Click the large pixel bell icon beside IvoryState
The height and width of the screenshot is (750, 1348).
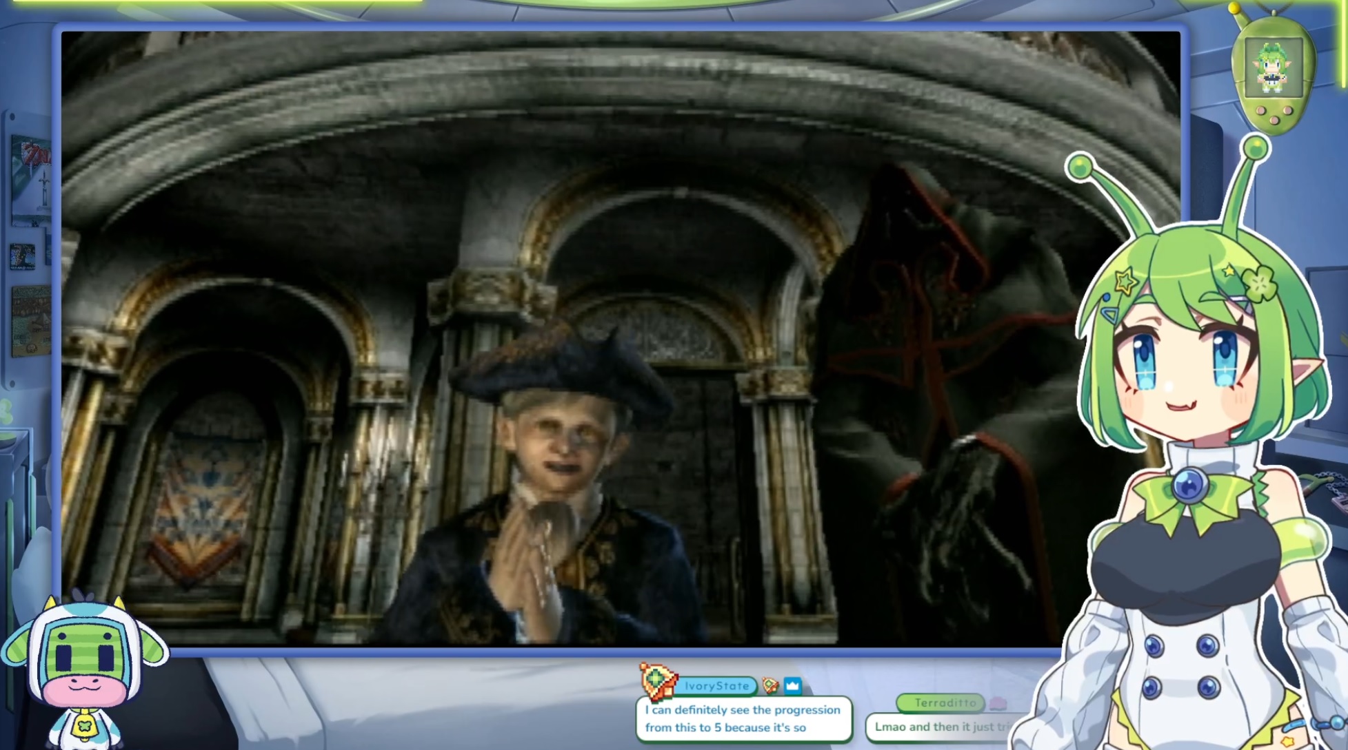point(658,680)
